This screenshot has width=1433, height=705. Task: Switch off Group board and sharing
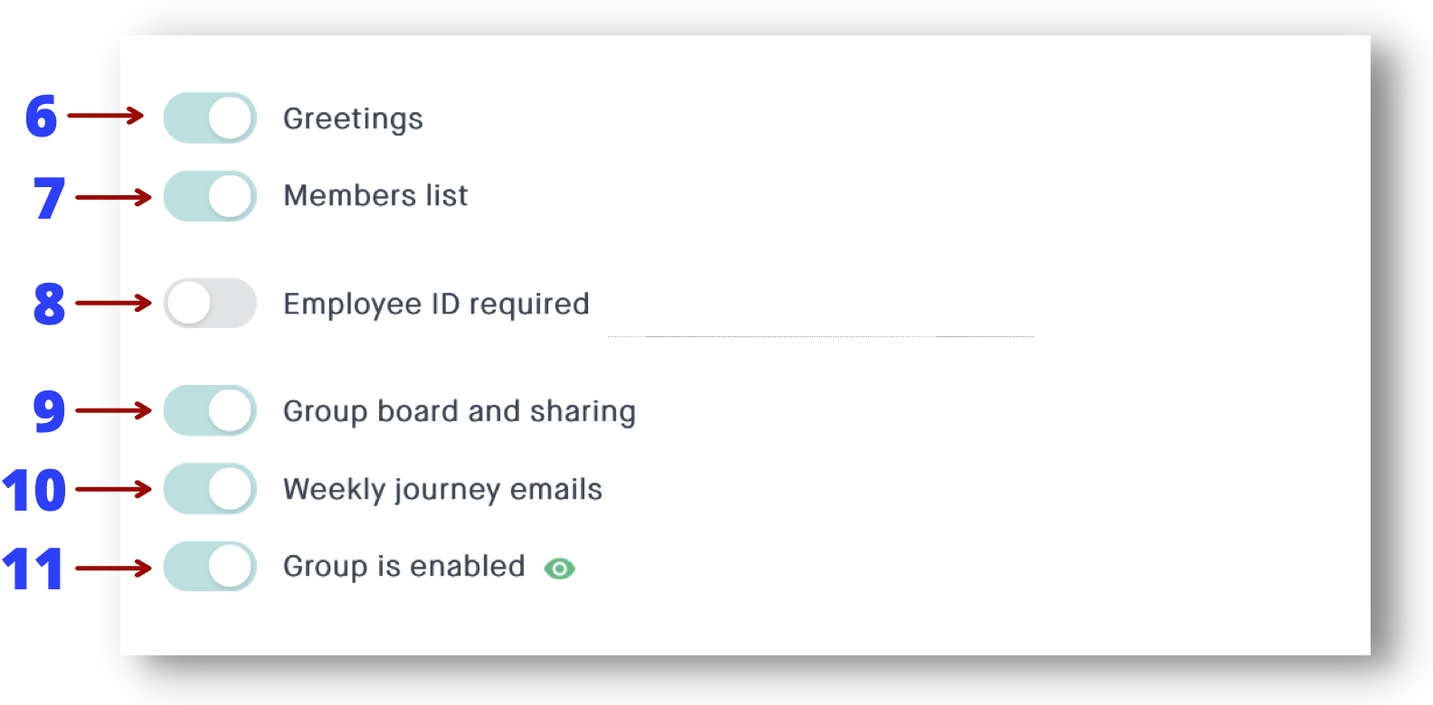pos(210,410)
